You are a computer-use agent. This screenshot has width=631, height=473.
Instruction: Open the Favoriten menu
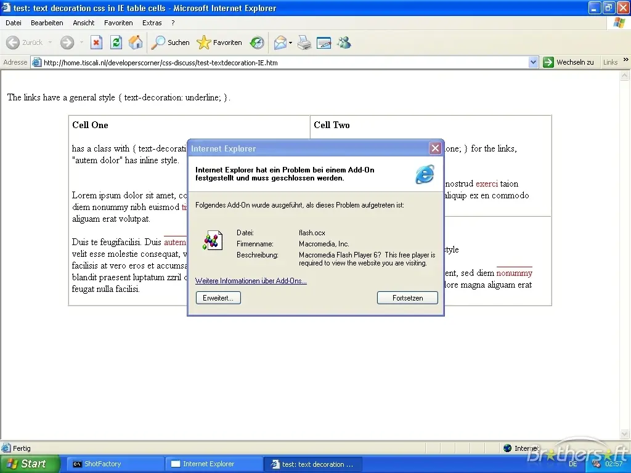pos(118,23)
